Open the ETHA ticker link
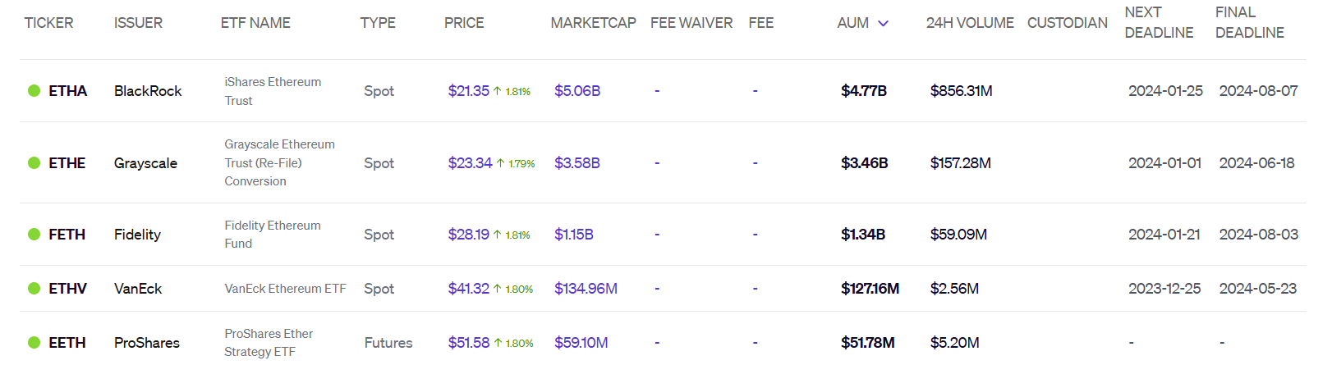 (67, 91)
